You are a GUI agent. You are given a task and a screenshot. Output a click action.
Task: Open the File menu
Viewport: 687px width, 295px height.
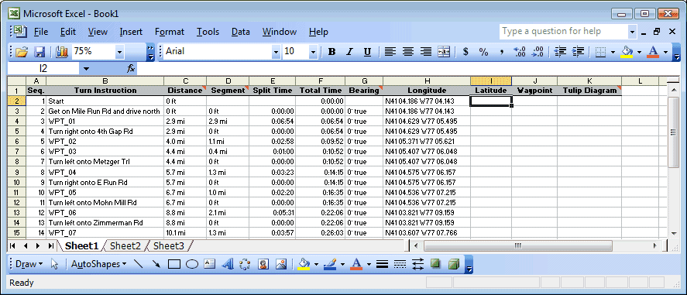click(x=41, y=32)
